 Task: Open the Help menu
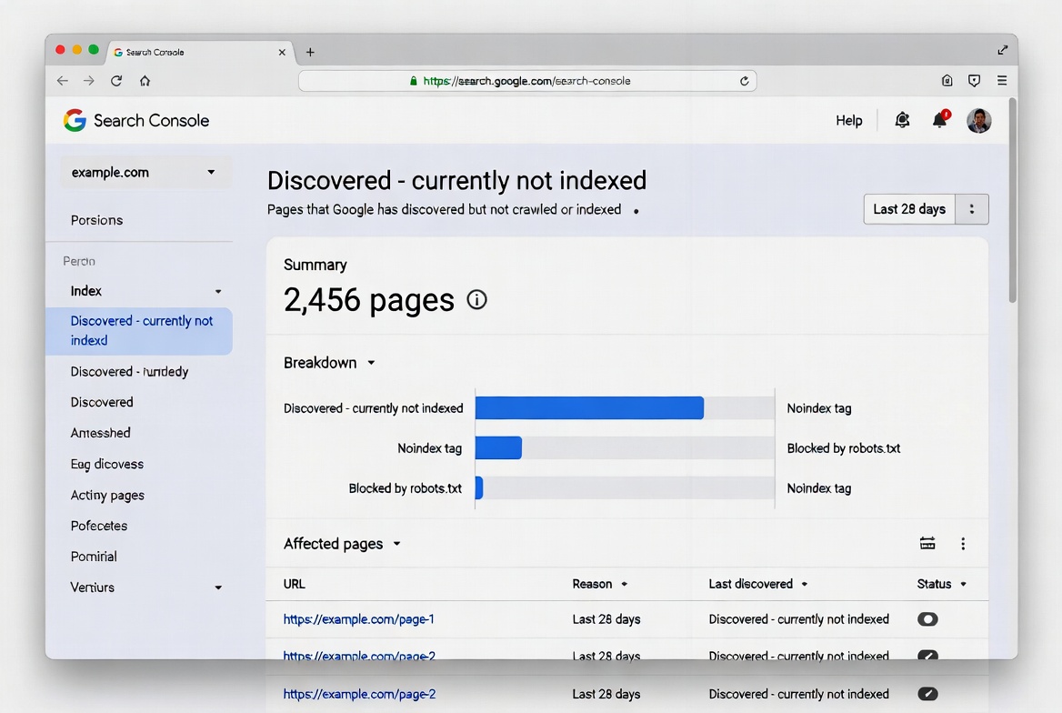tap(848, 119)
